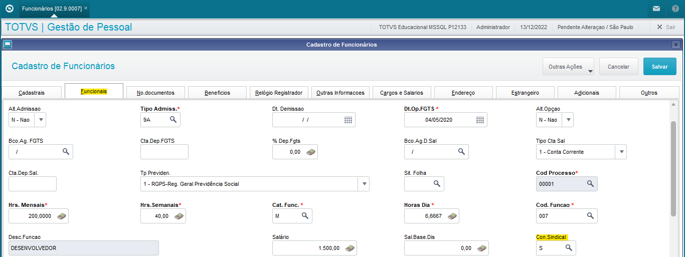Screen dimensions: 685x257
Task: Expand the Alt.Admissao dropdown
Action: pos(40,120)
